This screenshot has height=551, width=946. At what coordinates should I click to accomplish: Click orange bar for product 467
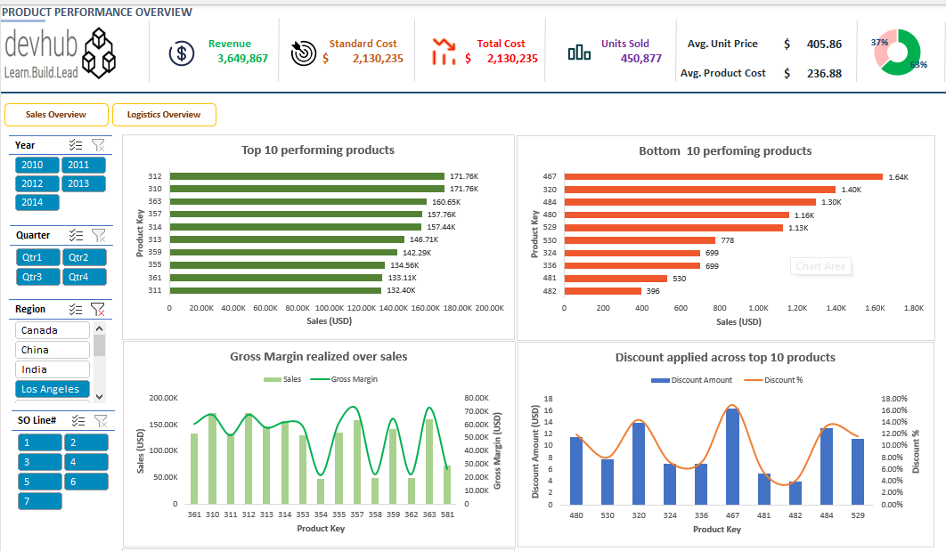[x=723, y=176]
